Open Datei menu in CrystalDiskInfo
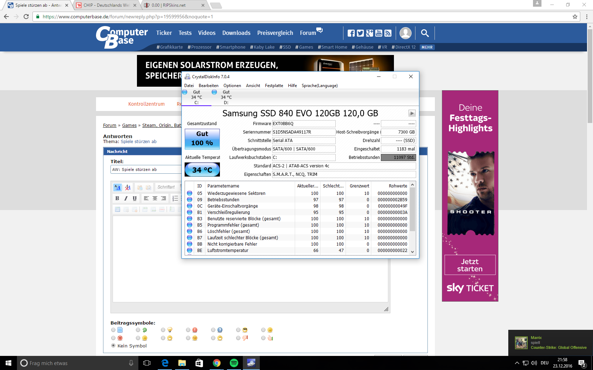The image size is (593, 370). click(x=189, y=86)
